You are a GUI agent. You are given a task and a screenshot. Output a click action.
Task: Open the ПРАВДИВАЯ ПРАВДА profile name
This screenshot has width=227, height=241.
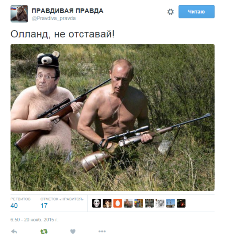[67, 11]
